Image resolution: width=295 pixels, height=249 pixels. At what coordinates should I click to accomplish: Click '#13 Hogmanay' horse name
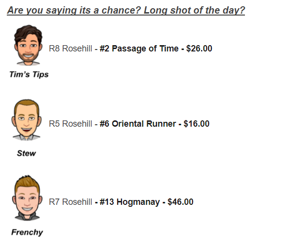[130, 202]
